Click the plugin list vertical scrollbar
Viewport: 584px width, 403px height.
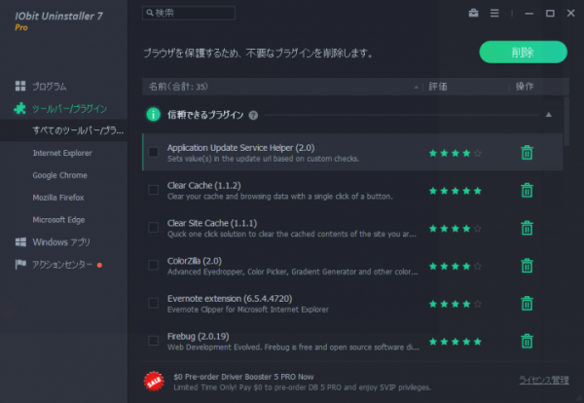point(566,122)
